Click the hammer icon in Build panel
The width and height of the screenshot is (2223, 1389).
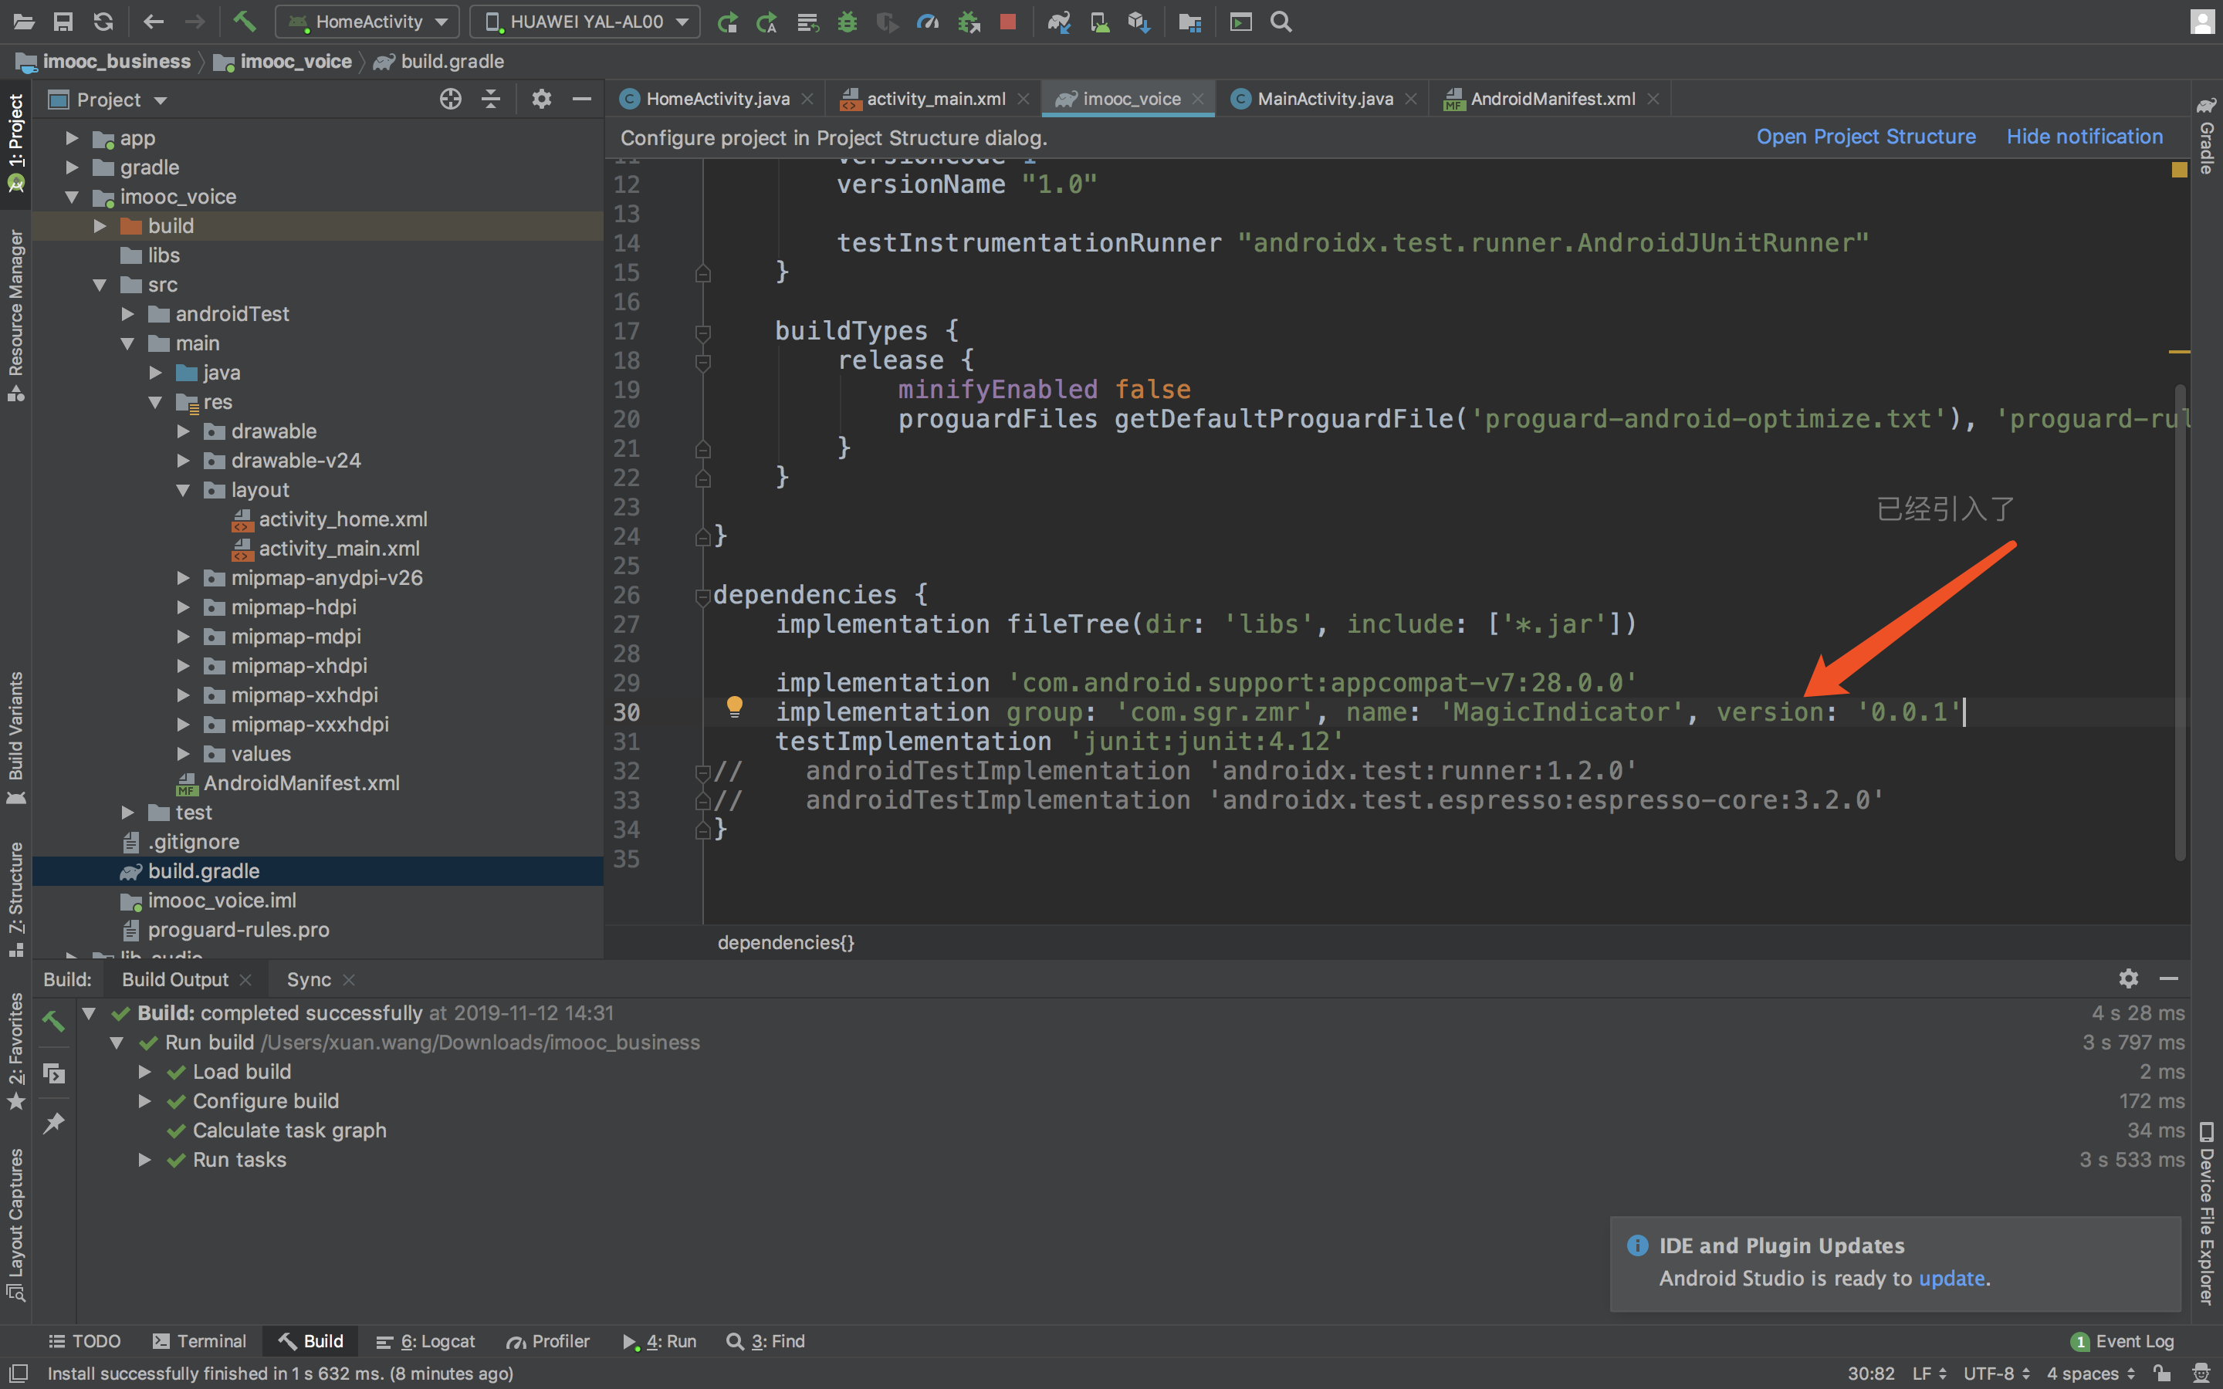coord(53,1021)
